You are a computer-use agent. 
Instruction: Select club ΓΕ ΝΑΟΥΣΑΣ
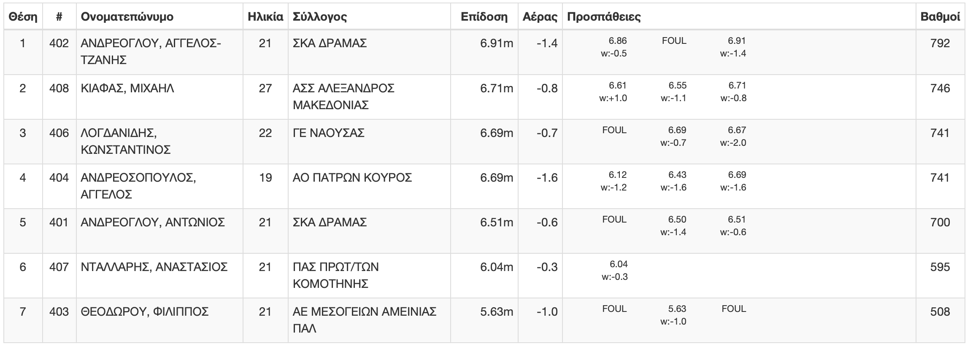[x=329, y=133]
